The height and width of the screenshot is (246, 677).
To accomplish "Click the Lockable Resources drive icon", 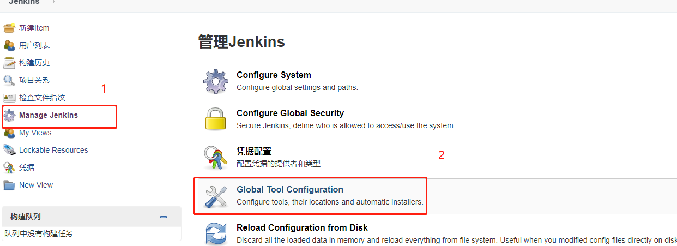I will [9, 150].
